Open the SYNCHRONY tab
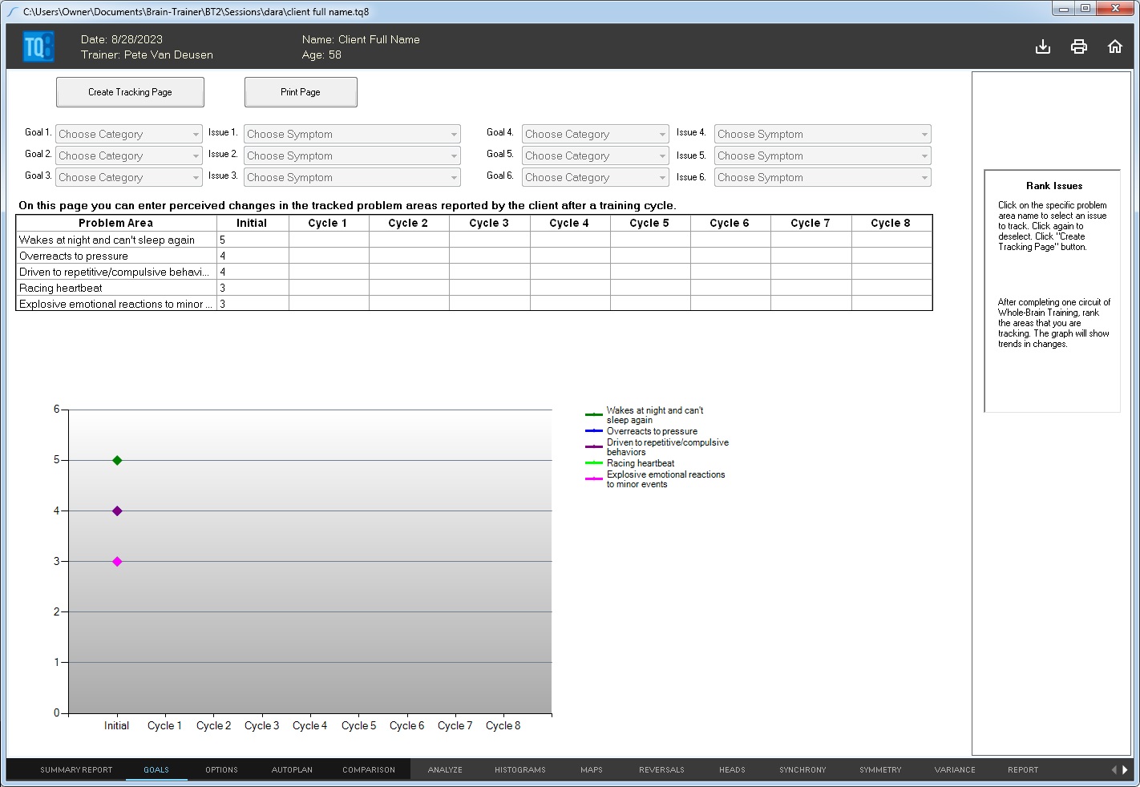Screen dimensions: 1140x787 tap(802, 769)
